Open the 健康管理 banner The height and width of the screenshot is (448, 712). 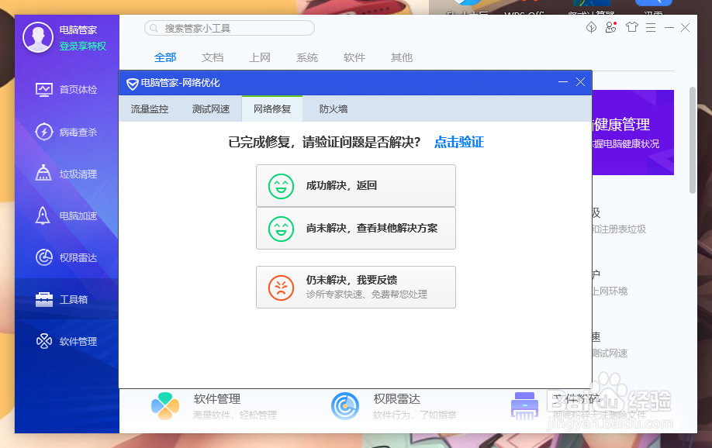[633, 133]
